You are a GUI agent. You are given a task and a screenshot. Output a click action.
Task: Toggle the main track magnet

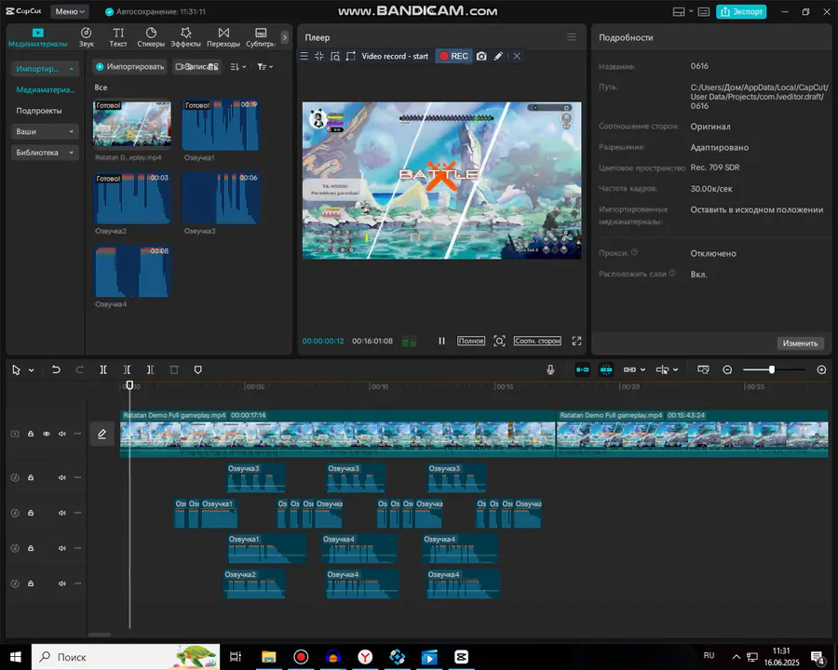(x=583, y=369)
